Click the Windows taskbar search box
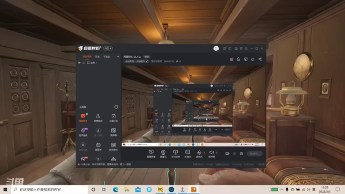Screen dimensions: 345x194 (50, 189)
